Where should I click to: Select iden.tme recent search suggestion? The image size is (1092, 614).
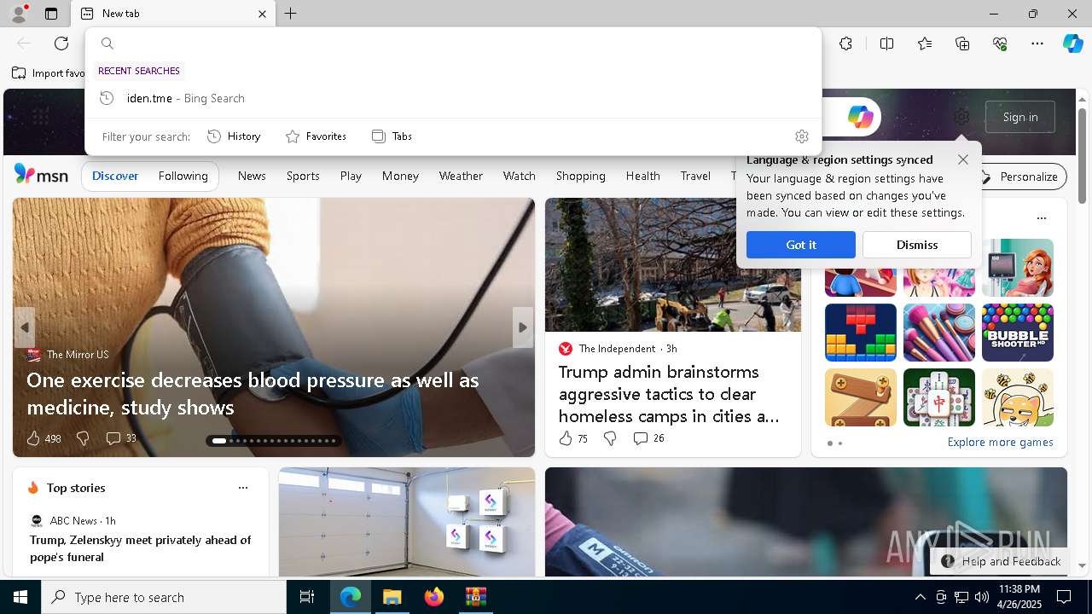click(453, 98)
